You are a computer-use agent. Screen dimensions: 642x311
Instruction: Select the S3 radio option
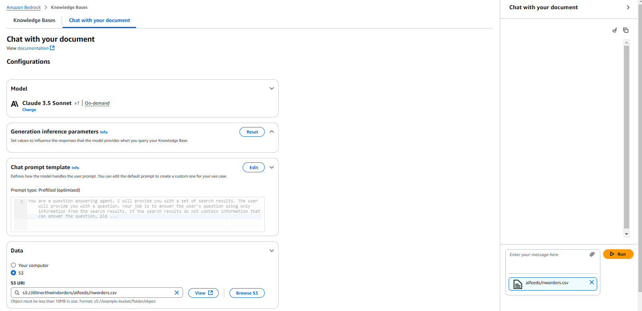(14, 273)
